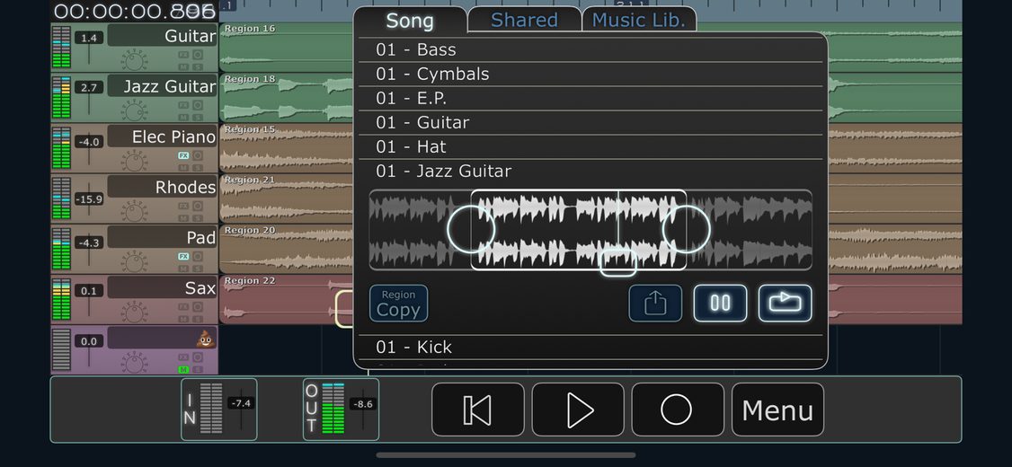
Task: Open the active FX on the Pad track
Action: [x=183, y=256]
